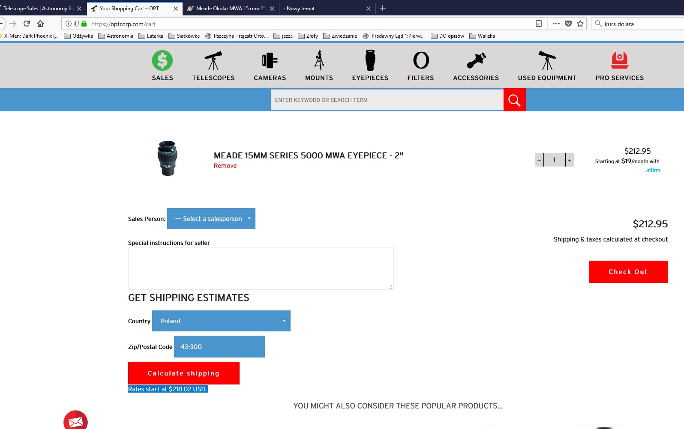Close the Your Shopping Cart tab
684x429 pixels.
(176, 9)
